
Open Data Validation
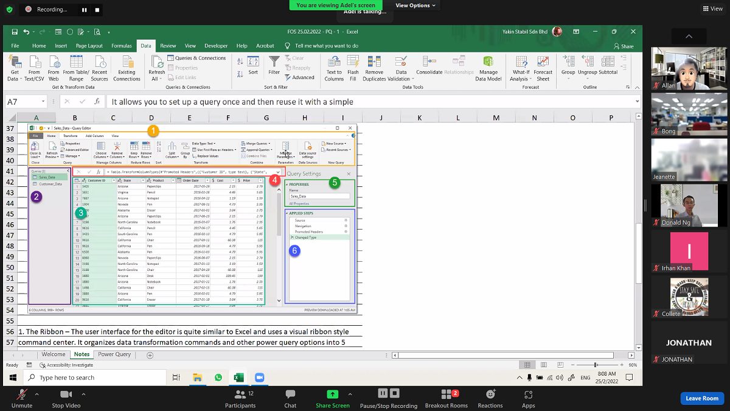click(x=400, y=67)
